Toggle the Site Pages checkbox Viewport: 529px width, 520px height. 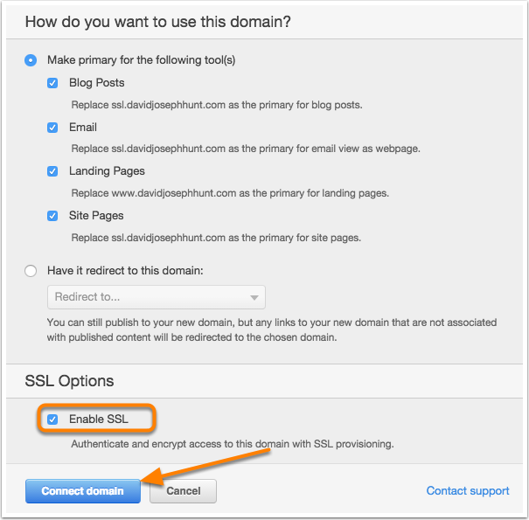click(52, 216)
